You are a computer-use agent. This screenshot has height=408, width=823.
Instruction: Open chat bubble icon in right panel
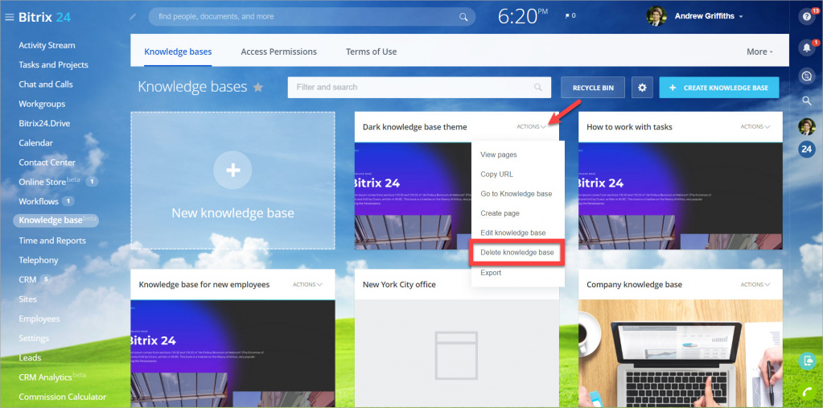coord(806,76)
